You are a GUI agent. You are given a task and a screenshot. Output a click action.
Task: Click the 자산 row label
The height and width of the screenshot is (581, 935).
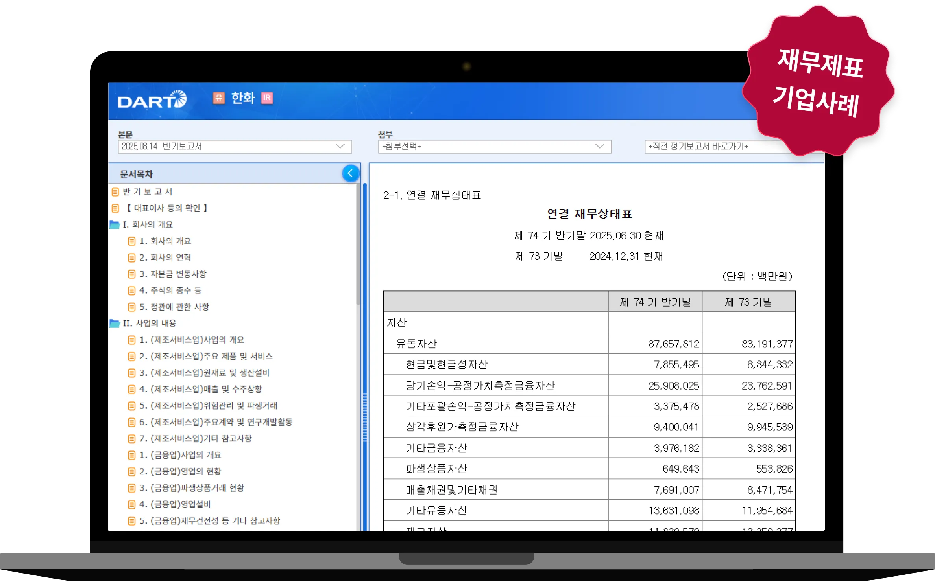click(397, 323)
